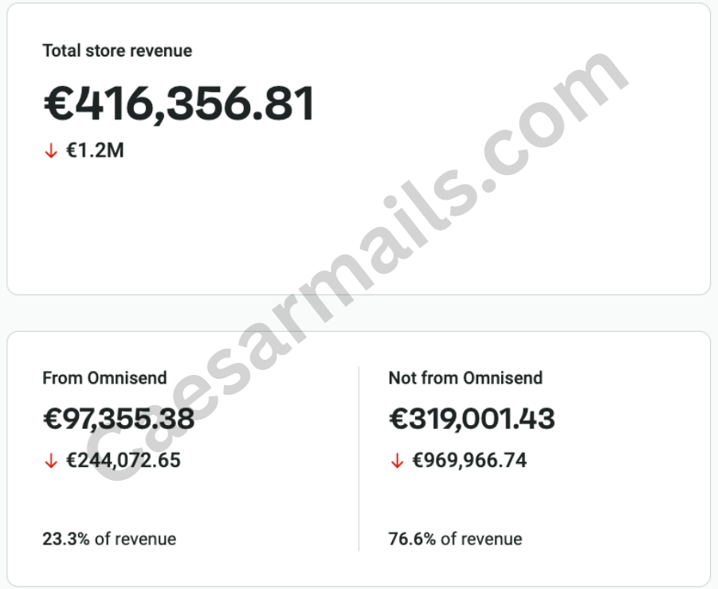Select the From Omnisend label
718x589 pixels.
pyautogui.click(x=104, y=378)
